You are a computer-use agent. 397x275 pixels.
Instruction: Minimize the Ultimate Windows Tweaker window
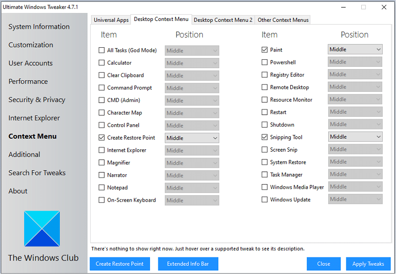344,7
